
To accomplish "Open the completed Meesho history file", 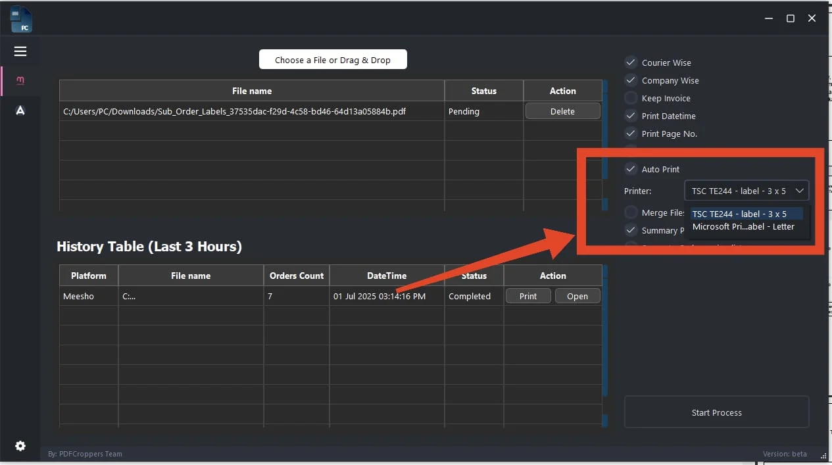I will 577,296.
